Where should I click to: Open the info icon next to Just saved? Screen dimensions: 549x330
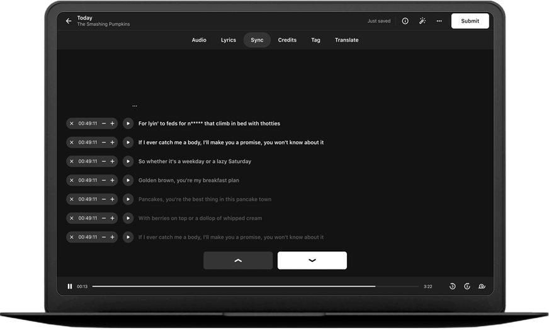point(405,21)
